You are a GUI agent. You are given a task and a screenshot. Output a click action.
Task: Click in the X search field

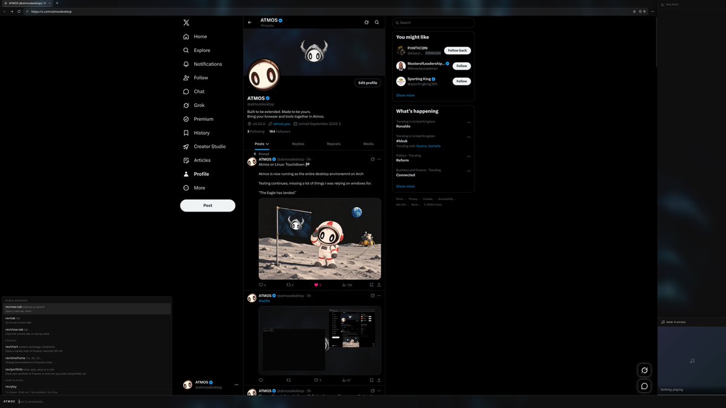coord(433,22)
